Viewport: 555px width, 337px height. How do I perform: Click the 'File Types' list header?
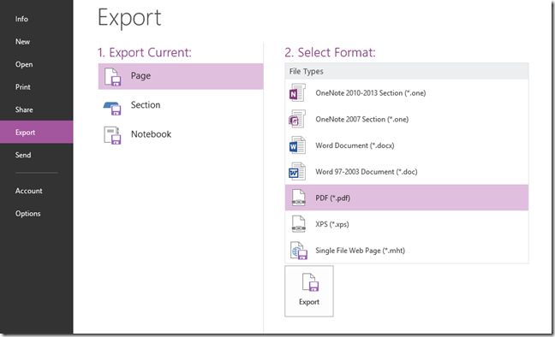407,72
